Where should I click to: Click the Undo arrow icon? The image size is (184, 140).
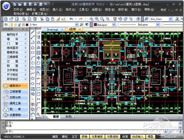click(x=71, y=19)
